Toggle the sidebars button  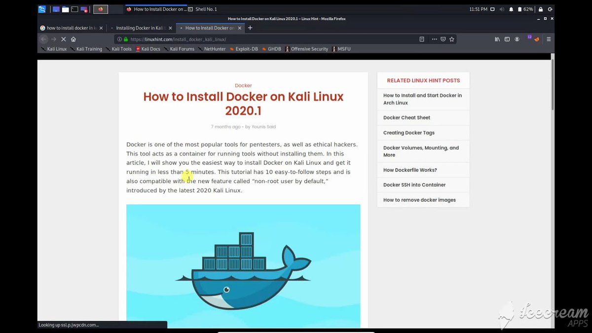[x=507, y=39]
